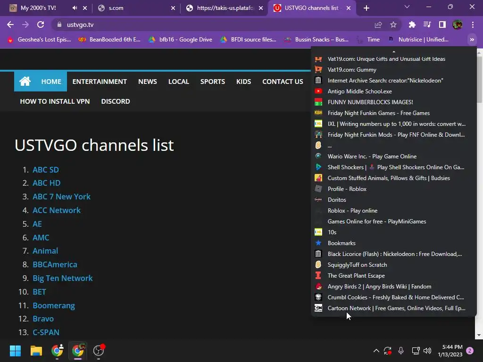Open the KIDS navigation item
Image resolution: width=483 pixels, height=362 pixels.
click(244, 82)
